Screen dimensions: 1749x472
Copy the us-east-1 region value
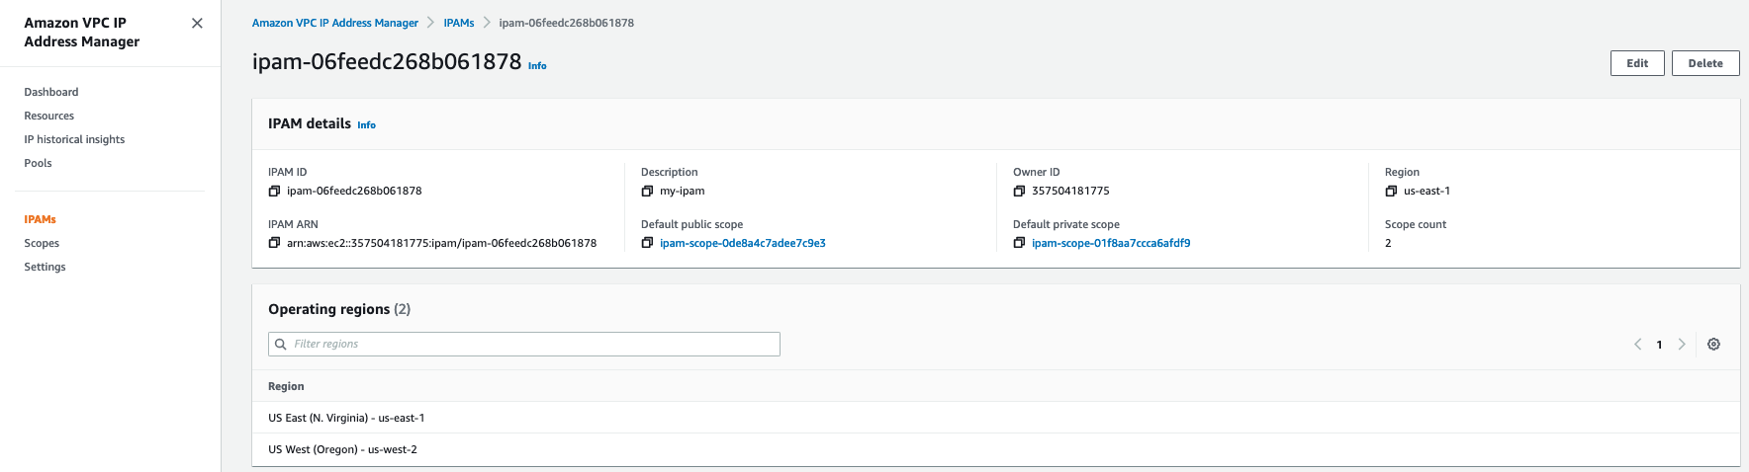point(1391,192)
